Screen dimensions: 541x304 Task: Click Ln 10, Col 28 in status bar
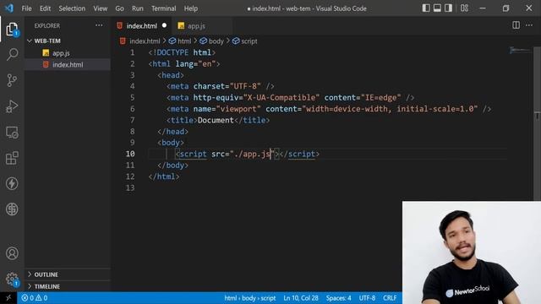pyautogui.click(x=301, y=298)
